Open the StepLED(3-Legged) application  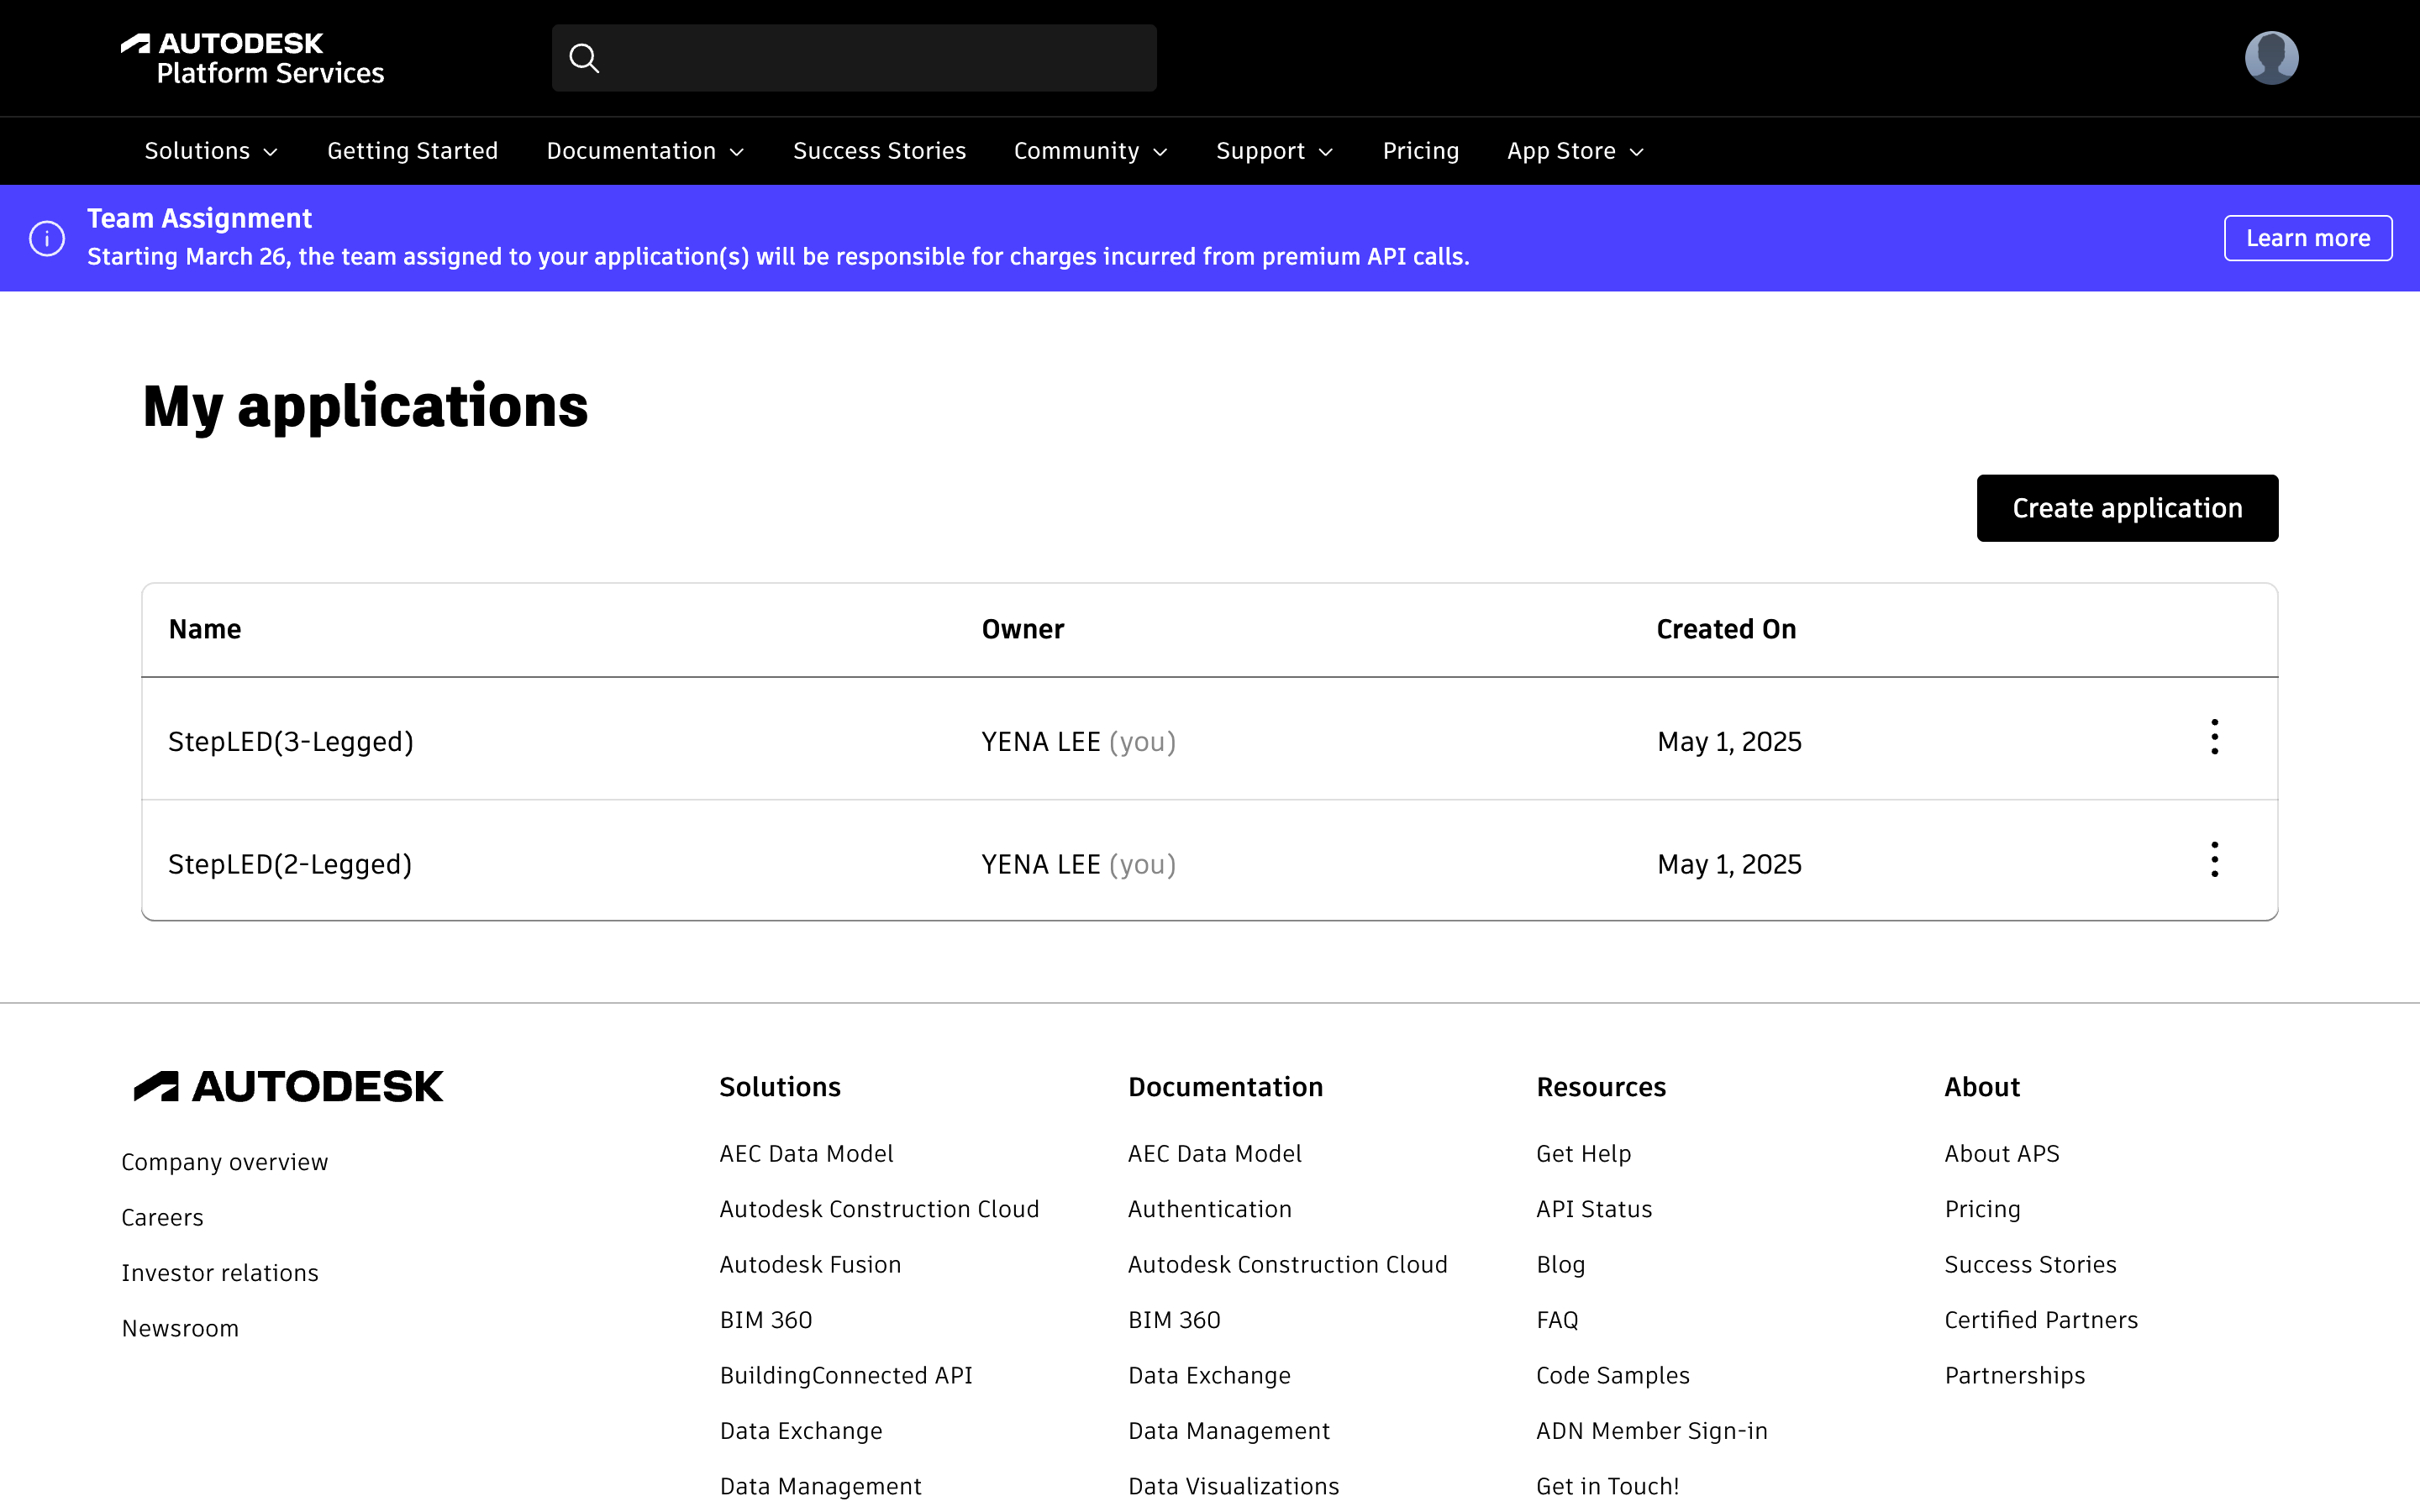pos(291,742)
